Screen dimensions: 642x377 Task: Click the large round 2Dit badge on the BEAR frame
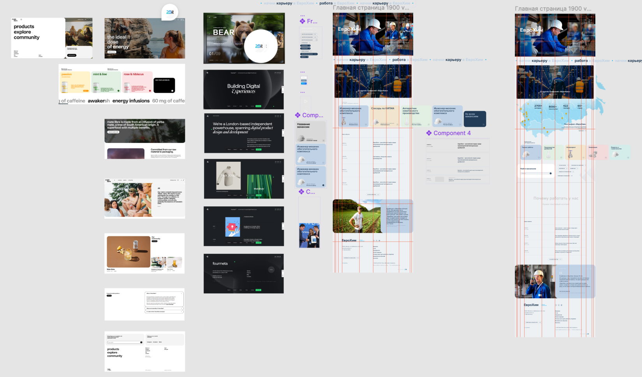coord(261,46)
